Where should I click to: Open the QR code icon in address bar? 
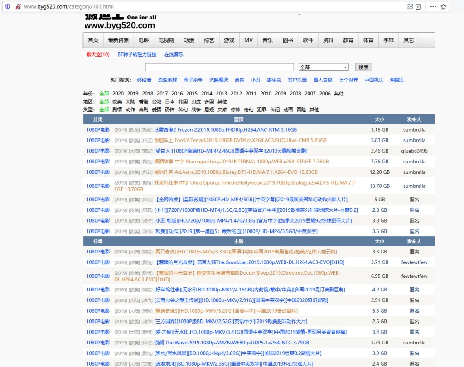coord(410,7)
